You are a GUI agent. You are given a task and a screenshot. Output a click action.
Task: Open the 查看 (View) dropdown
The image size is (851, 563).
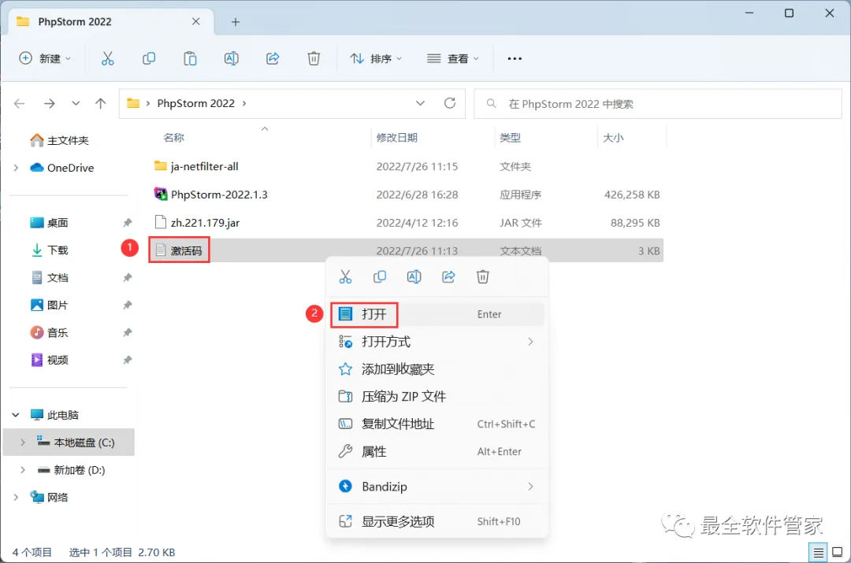point(452,58)
